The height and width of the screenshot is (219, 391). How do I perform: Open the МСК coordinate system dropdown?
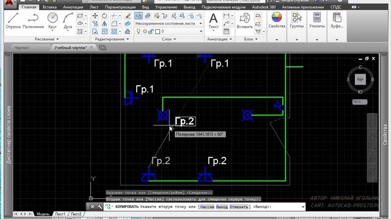[x=360, y=102]
